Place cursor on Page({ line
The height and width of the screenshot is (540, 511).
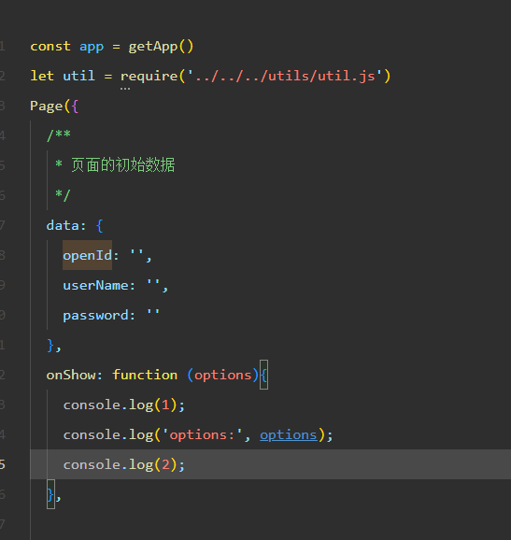[54, 107]
